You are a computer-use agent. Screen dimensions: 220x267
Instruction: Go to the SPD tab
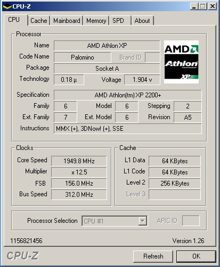point(120,21)
